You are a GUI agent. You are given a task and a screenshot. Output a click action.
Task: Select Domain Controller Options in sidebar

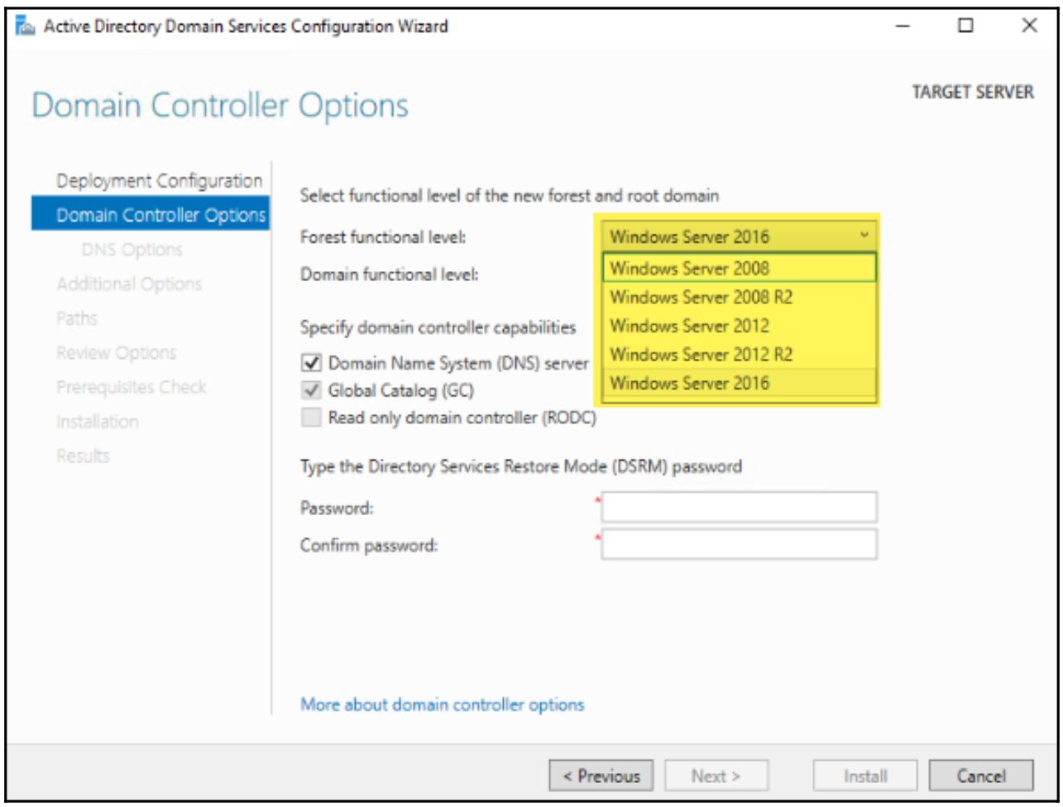(159, 215)
